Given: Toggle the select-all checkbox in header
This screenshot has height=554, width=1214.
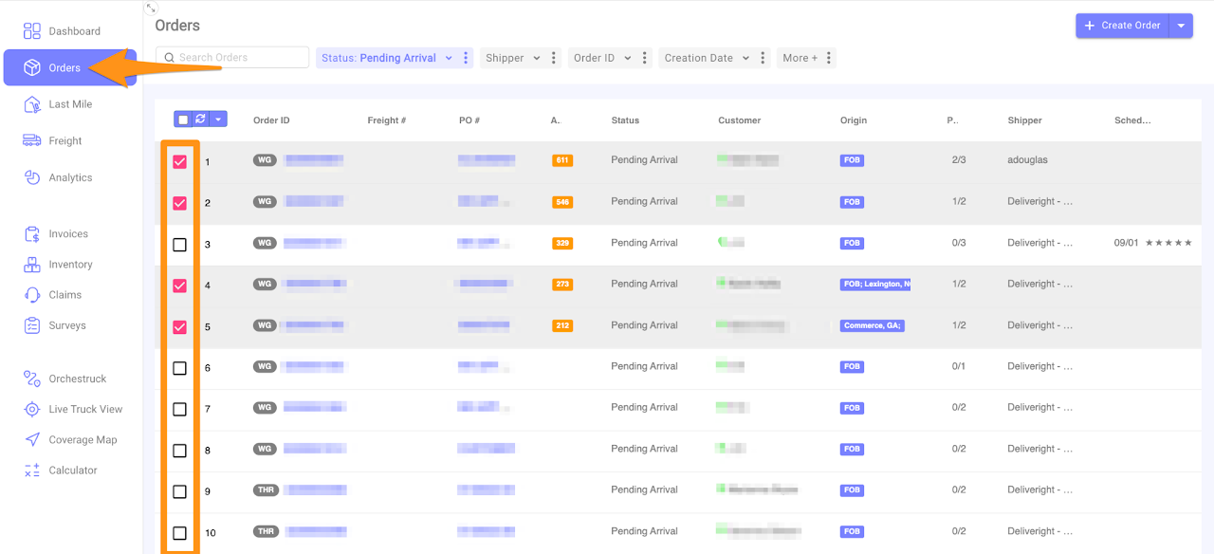Looking at the screenshot, I should [x=183, y=120].
